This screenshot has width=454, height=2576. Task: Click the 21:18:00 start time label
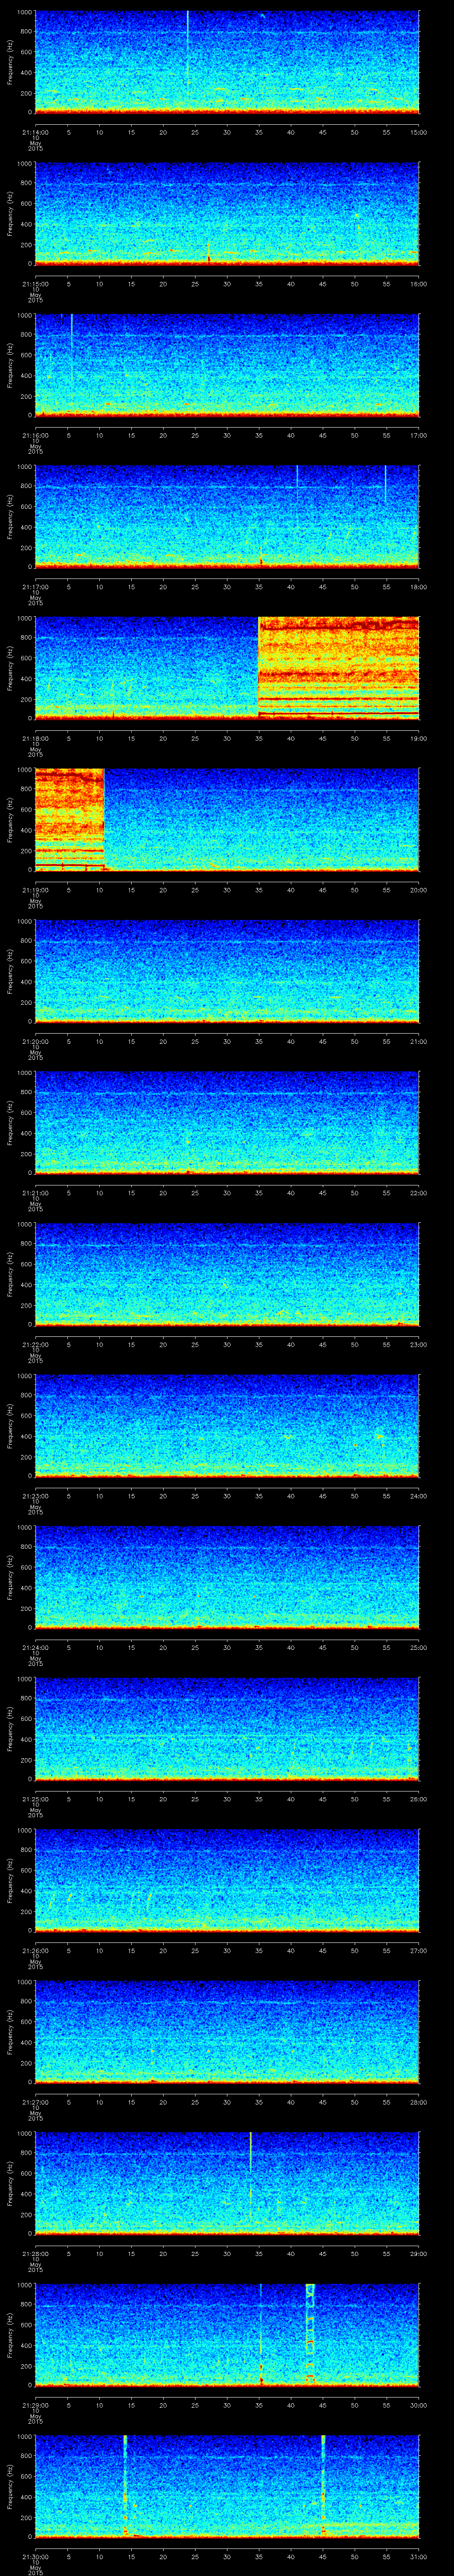pyautogui.click(x=35, y=738)
